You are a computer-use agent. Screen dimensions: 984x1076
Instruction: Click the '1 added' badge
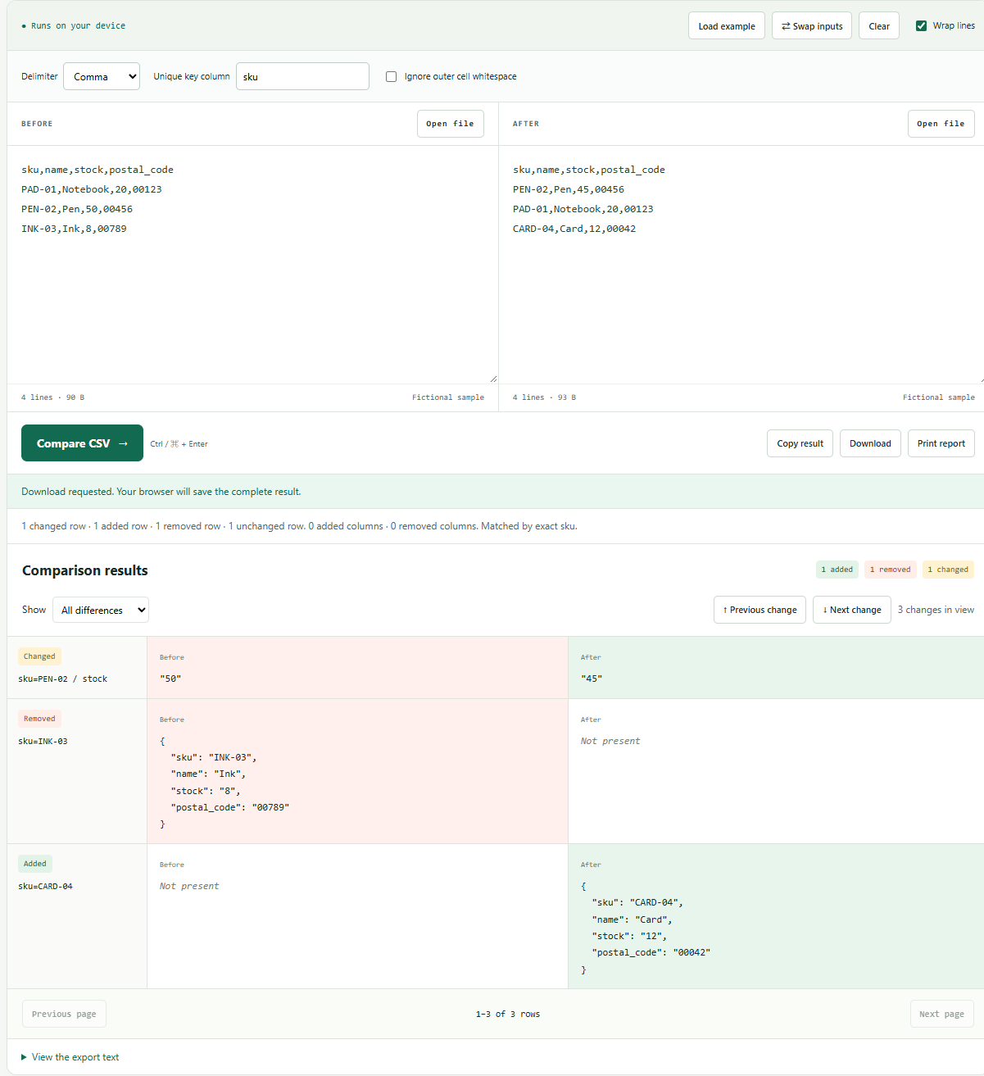(837, 570)
